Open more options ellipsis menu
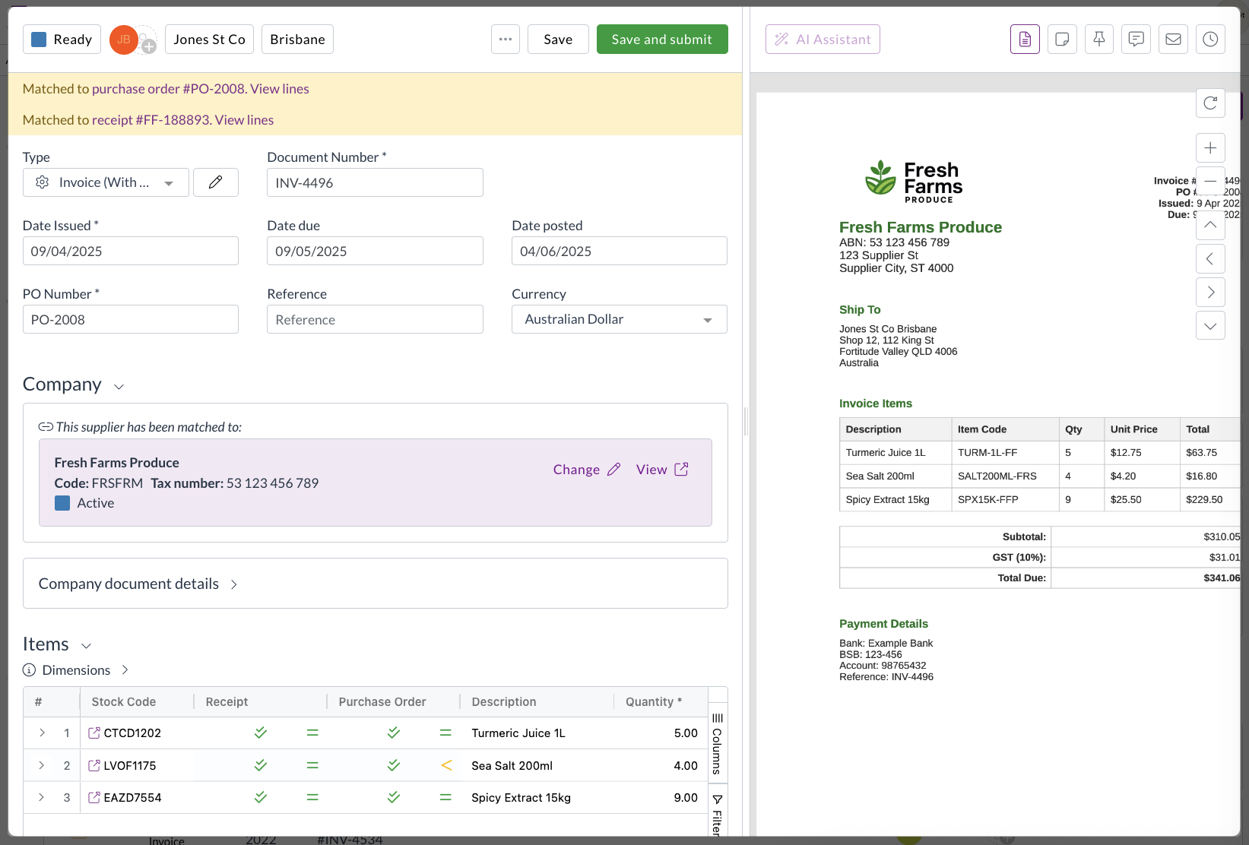Screen dimensions: 1249x845 tap(506, 40)
